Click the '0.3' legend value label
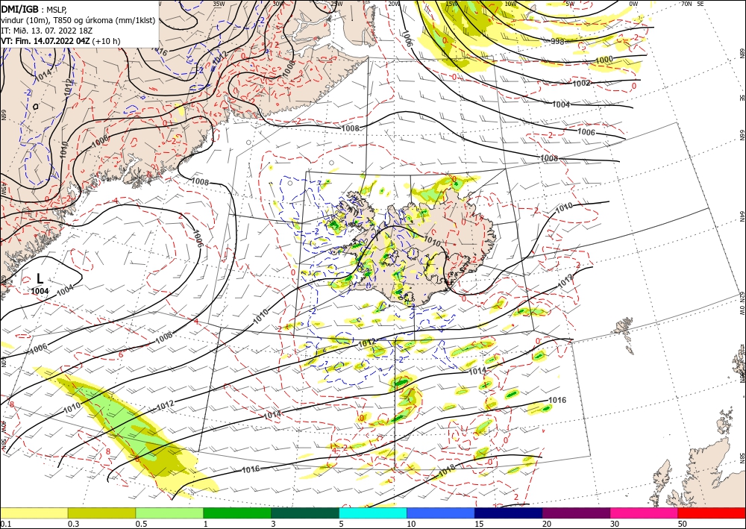The height and width of the screenshot is (529, 746). click(73, 524)
